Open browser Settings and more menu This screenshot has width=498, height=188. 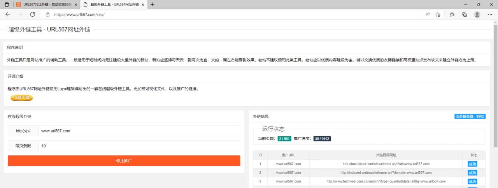pyautogui.click(x=490, y=14)
